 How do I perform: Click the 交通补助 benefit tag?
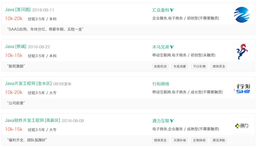pos(180,140)
